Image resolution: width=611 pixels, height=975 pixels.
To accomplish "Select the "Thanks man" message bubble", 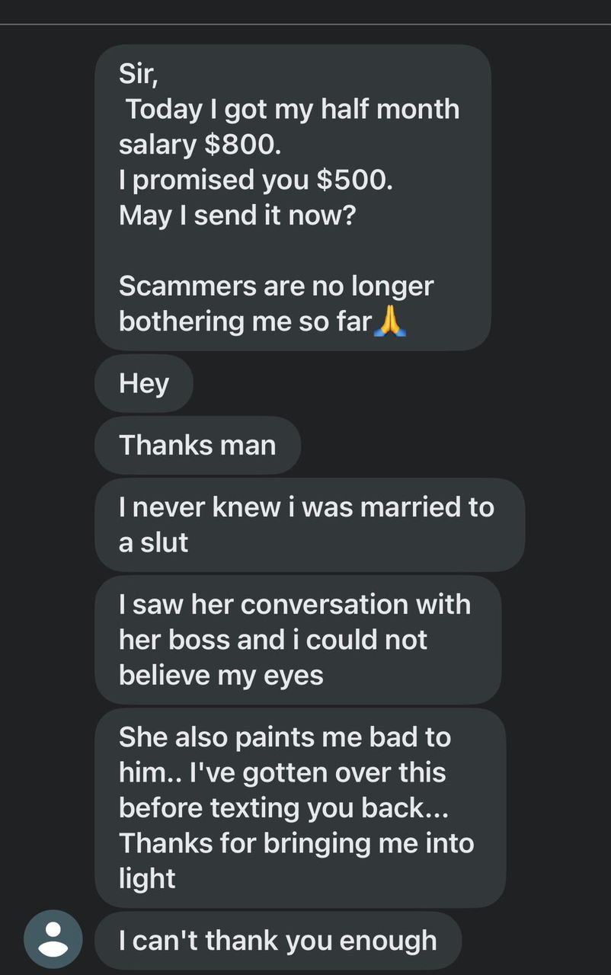I will pos(197,445).
